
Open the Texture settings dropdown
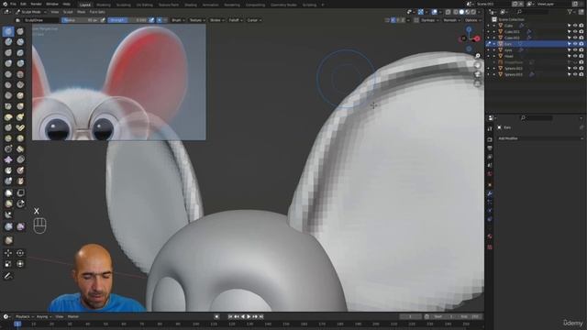(197, 20)
